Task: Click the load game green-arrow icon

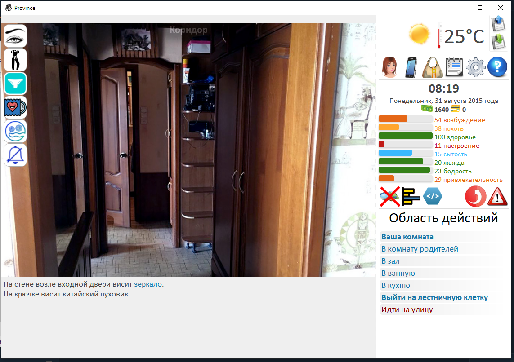Action: 498,42
